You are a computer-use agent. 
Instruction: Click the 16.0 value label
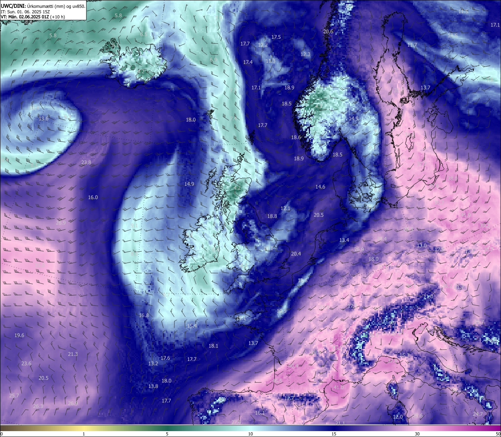tap(93, 197)
